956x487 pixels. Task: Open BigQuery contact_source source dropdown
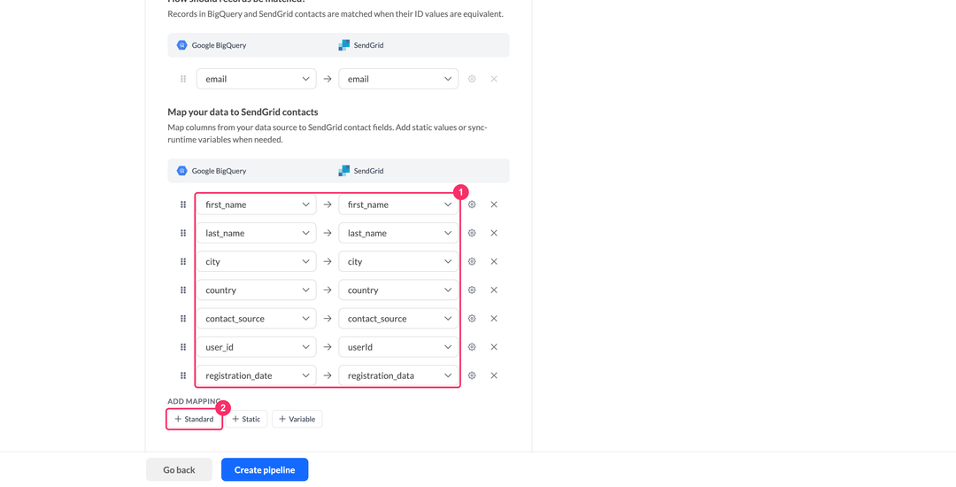coord(256,318)
